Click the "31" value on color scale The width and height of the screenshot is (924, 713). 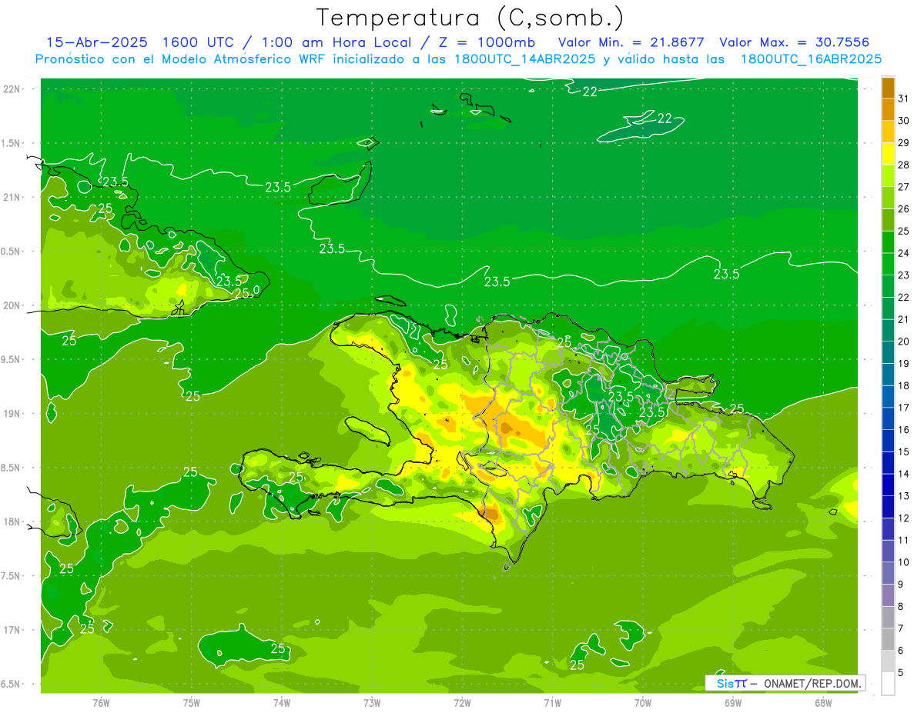[904, 98]
